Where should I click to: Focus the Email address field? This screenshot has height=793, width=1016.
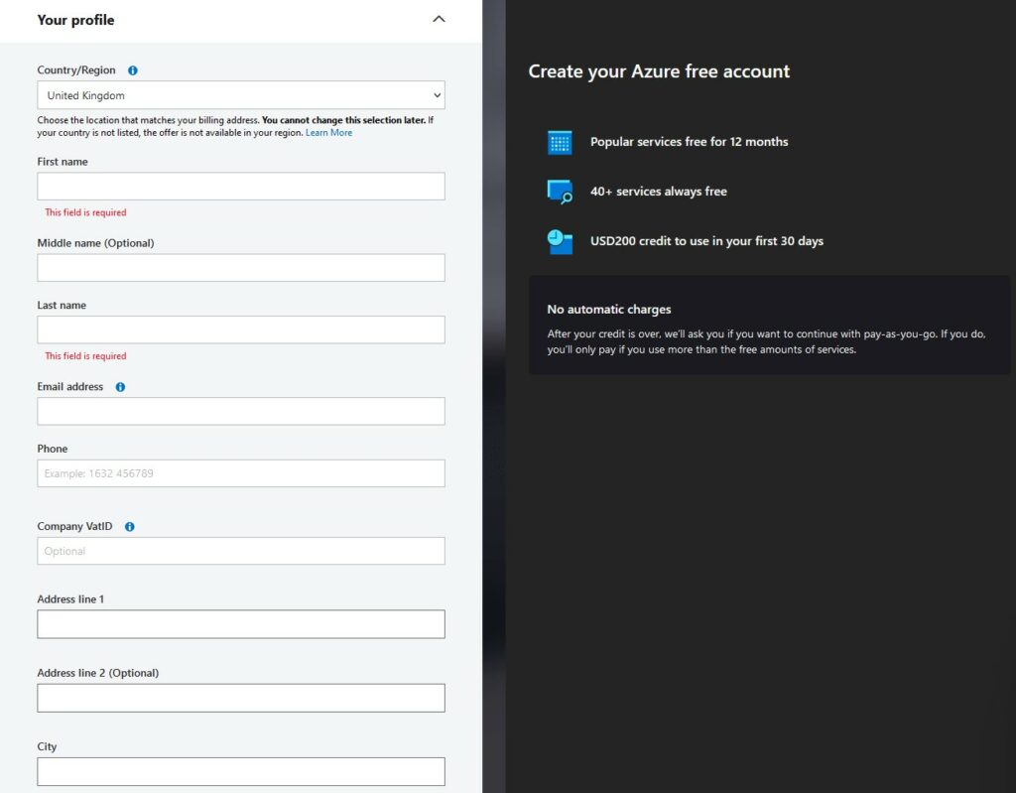coord(241,411)
